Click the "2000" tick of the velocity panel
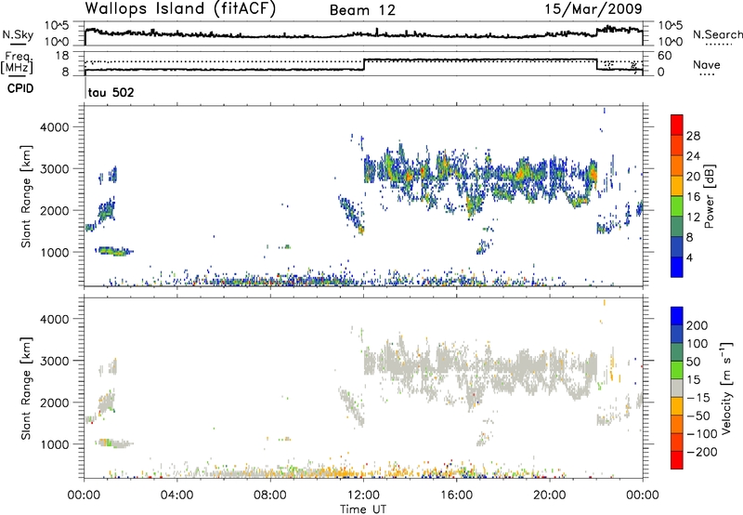Image resolution: width=743 pixels, height=515 pixels. point(54,403)
